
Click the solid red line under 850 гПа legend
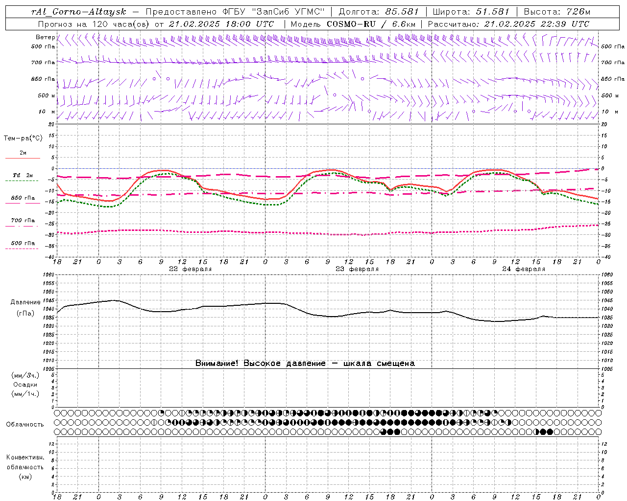pos(22,203)
